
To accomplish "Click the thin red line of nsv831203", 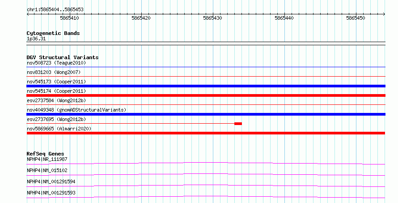I will 206,77.
